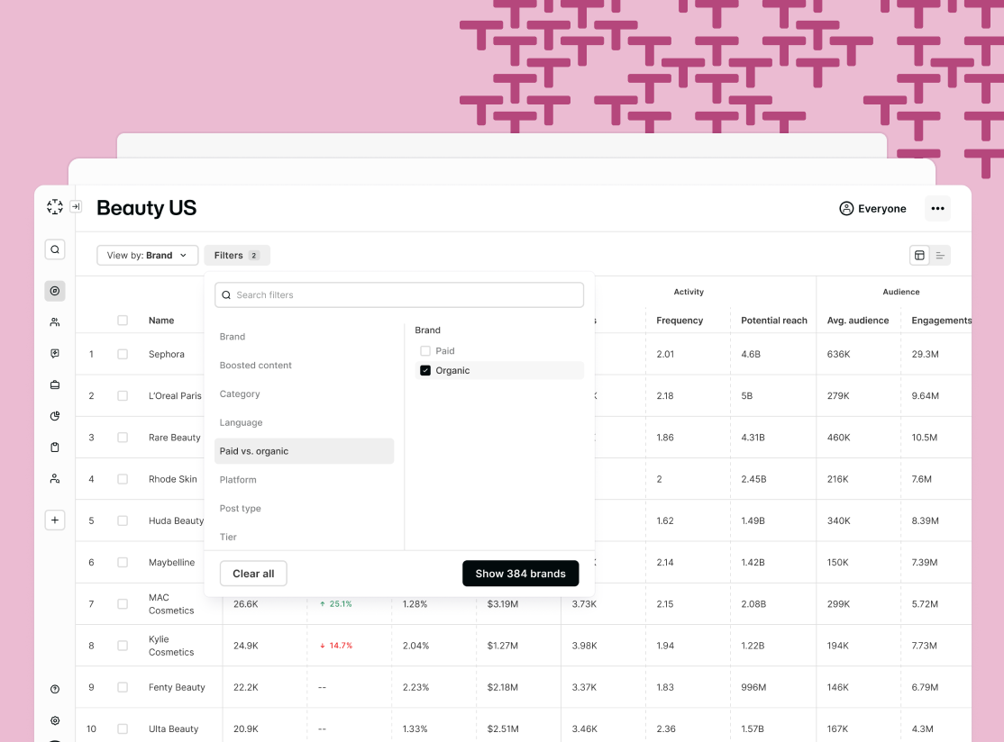Click the Audience column group header
This screenshot has height=742, width=1004.
(901, 292)
